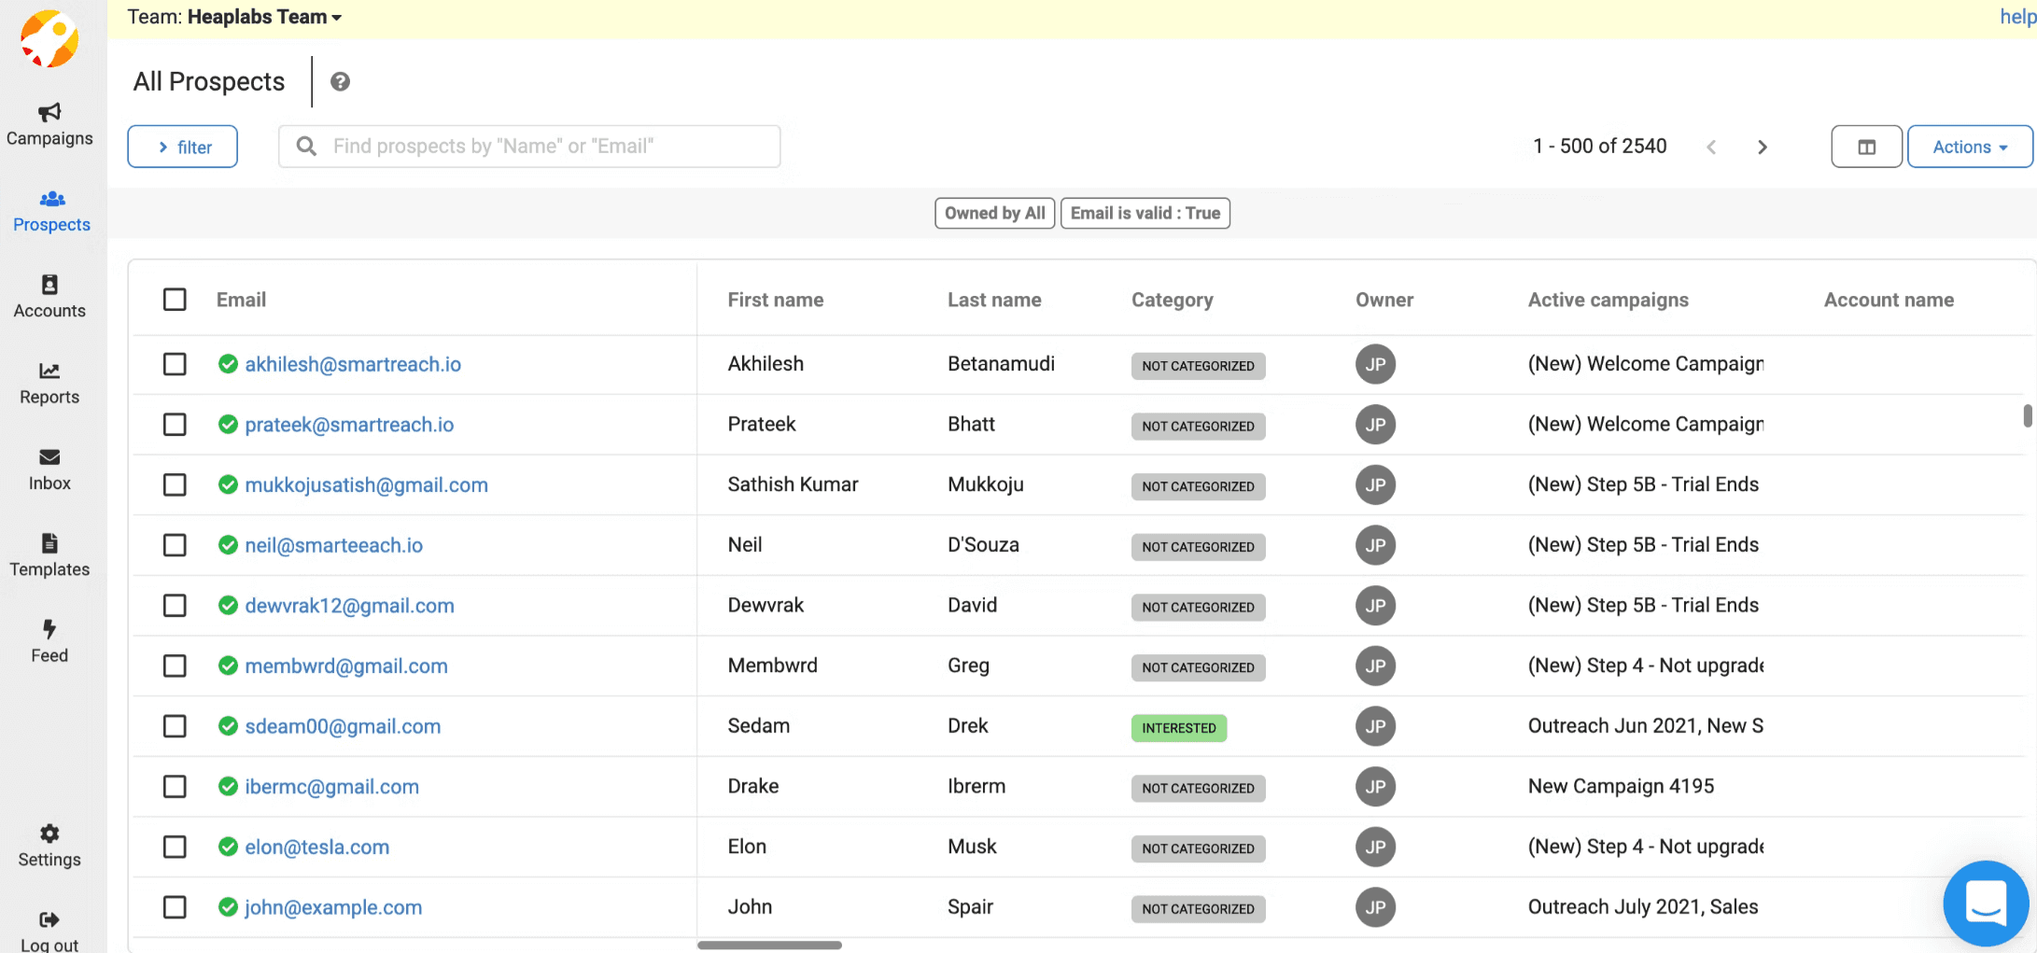Viewport: 2037px width, 953px height.
Task: Open the Reports section
Action: click(49, 384)
